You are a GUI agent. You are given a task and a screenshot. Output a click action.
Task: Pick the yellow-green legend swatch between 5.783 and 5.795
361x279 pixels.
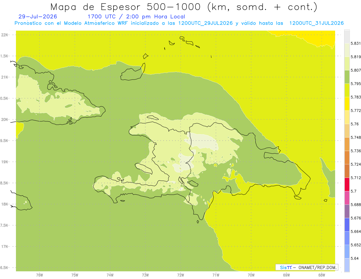[x=347, y=90]
